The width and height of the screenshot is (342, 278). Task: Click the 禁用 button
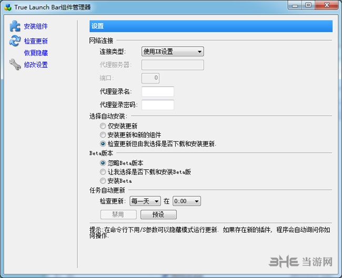pos(118,214)
